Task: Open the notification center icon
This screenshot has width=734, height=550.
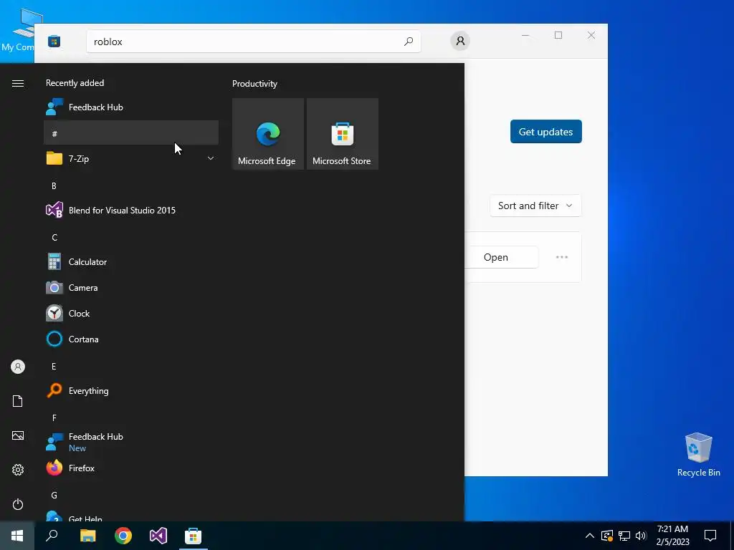Action: tap(710, 536)
